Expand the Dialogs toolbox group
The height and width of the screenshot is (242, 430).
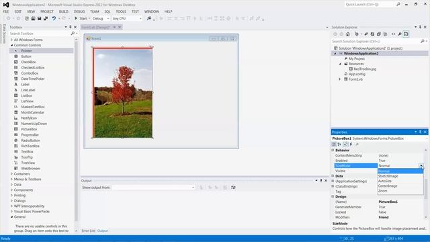11,200
